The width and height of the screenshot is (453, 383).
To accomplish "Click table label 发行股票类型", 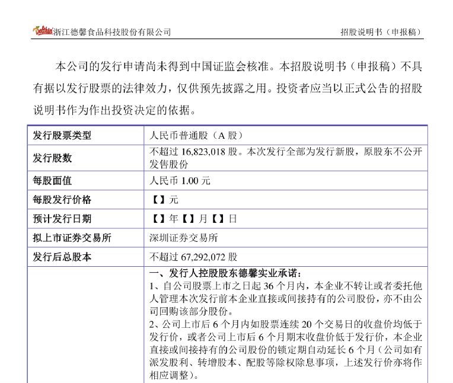I will point(62,135).
